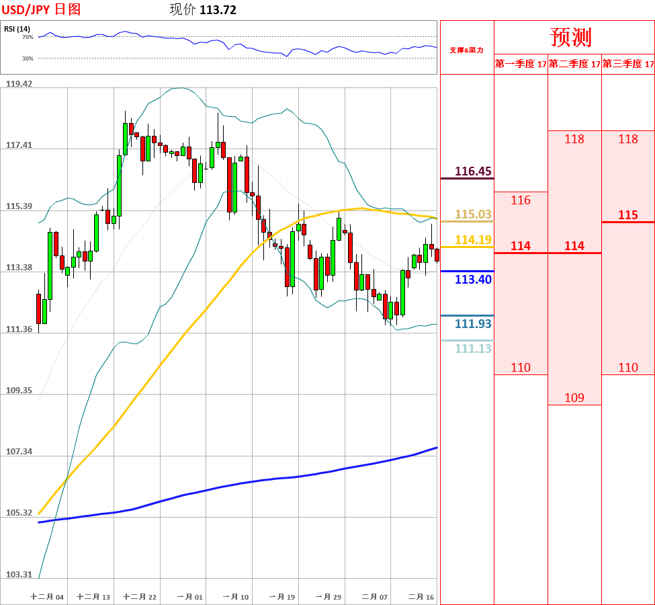
Task: Click the Q3 forecast high 118
Action: pos(628,139)
